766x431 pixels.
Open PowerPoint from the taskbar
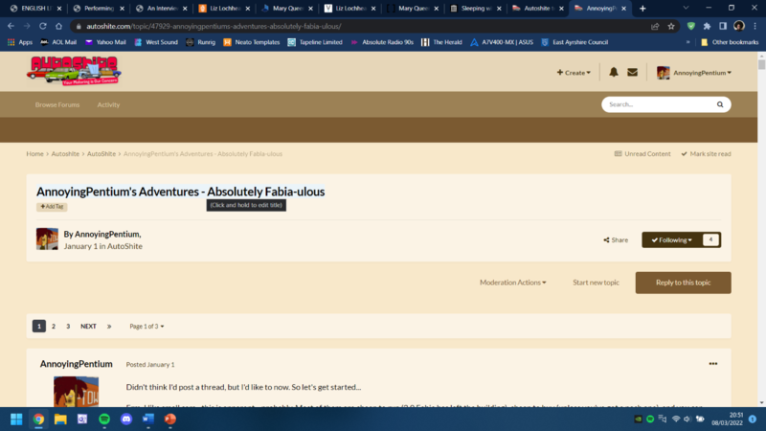[170, 420]
